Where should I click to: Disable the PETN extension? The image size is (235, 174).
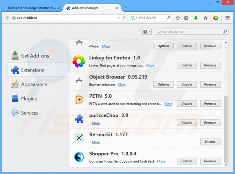click(186, 104)
